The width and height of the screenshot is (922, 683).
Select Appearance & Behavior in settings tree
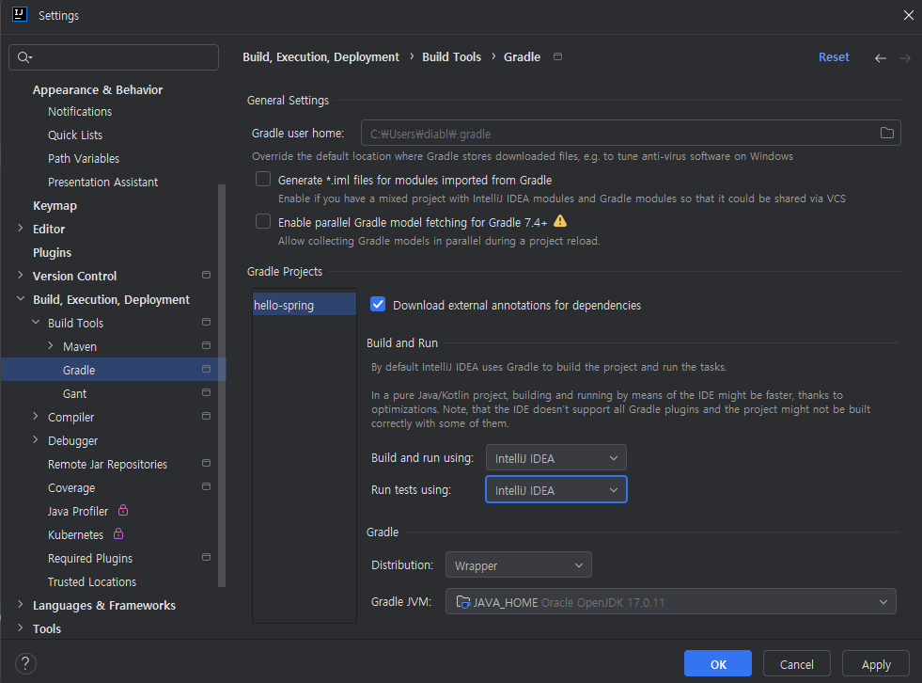coord(98,90)
